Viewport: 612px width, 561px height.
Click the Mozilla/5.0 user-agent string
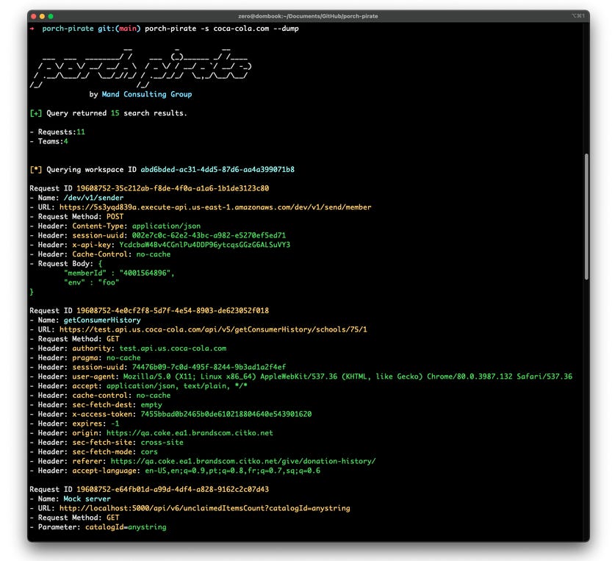tap(348, 376)
